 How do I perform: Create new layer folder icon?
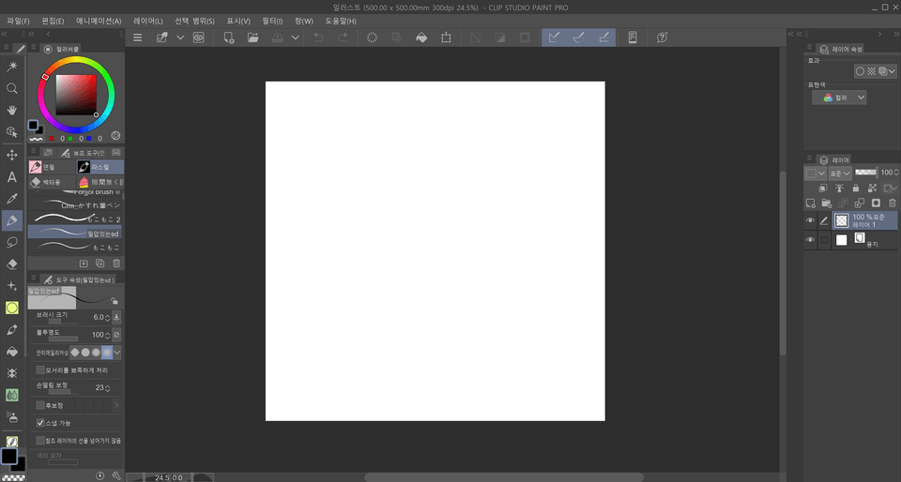(826, 203)
